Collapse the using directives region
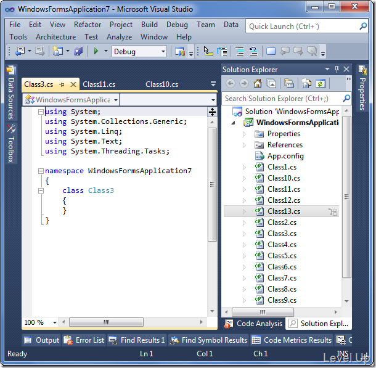 tap(41, 112)
